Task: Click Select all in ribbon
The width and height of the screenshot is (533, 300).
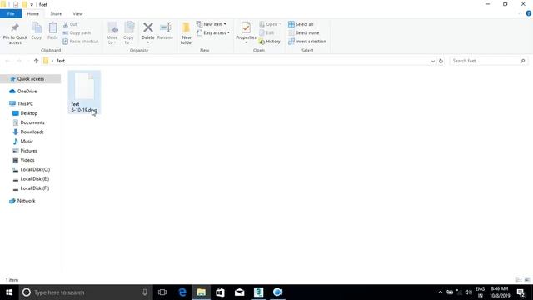Action: click(x=301, y=24)
